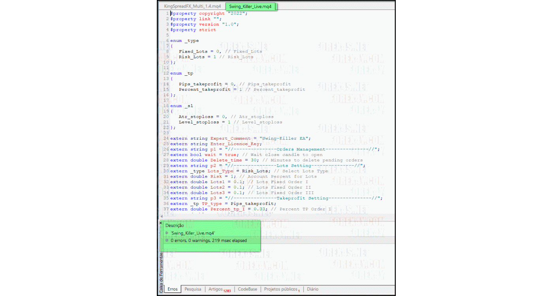This screenshot has width=553, height=296.
Task: Open the CodeBase tab
Action: point(247,289)
